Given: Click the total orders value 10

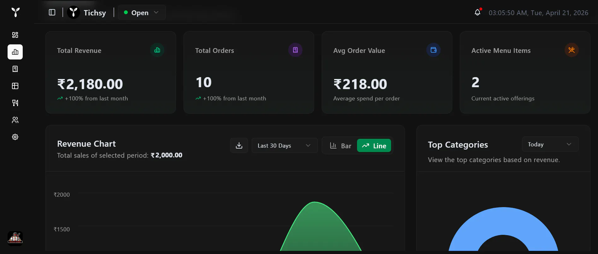Looking at the screenshot, I should click(x=204, y=82).
